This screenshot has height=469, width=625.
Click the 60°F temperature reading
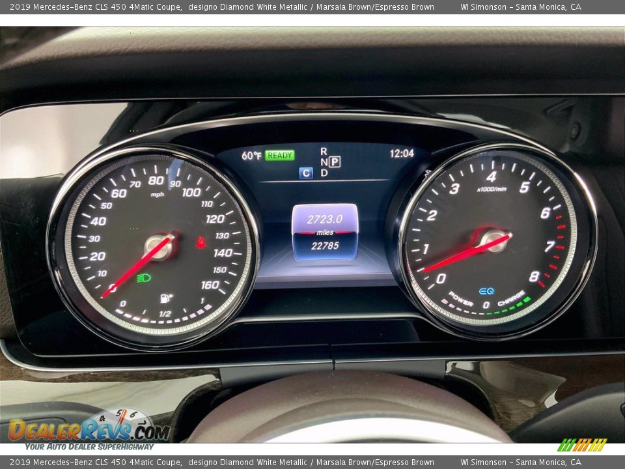251,156
